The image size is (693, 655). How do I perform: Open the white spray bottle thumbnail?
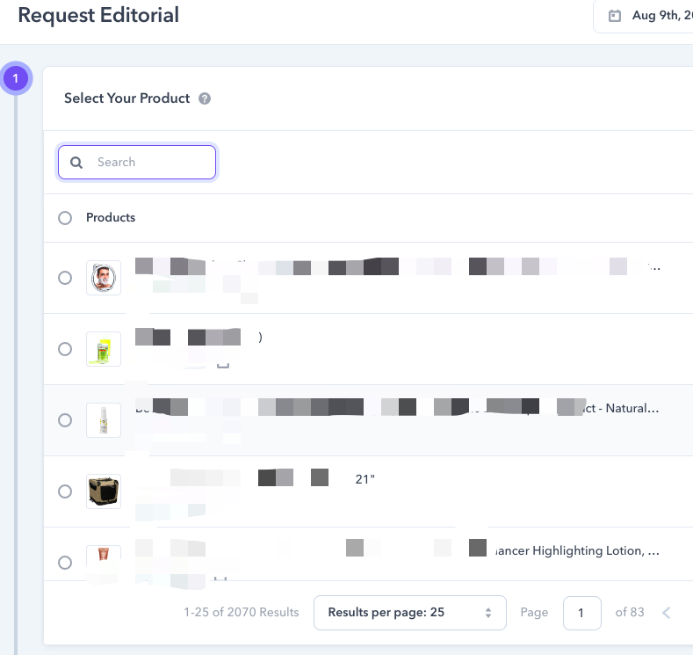[x=104, y=420]
